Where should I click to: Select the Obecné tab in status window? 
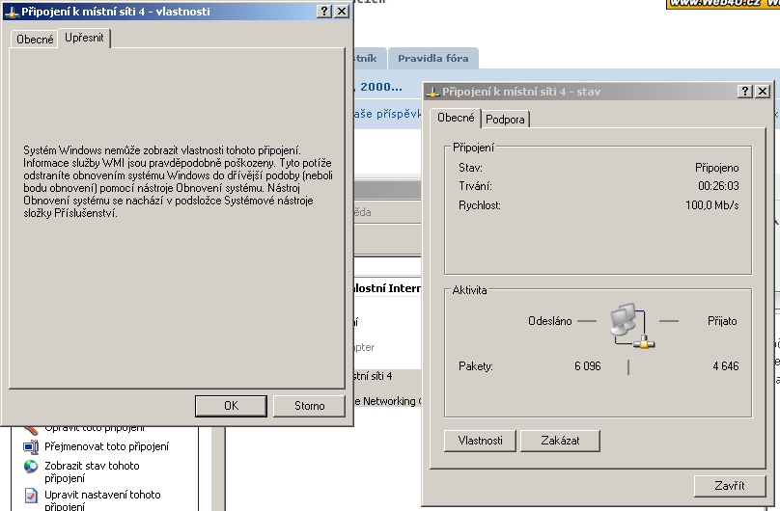click(x=456, y=118)
